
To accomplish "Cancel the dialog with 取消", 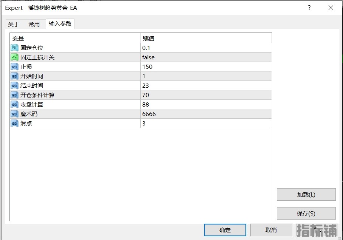I will pos(271,230).
